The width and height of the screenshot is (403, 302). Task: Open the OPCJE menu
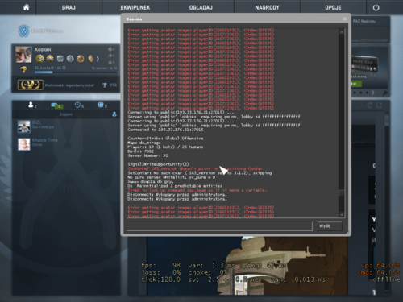(333, 7)
